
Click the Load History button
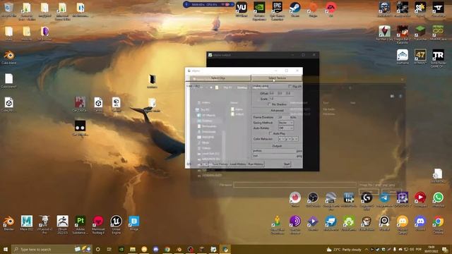click(238, 164)
